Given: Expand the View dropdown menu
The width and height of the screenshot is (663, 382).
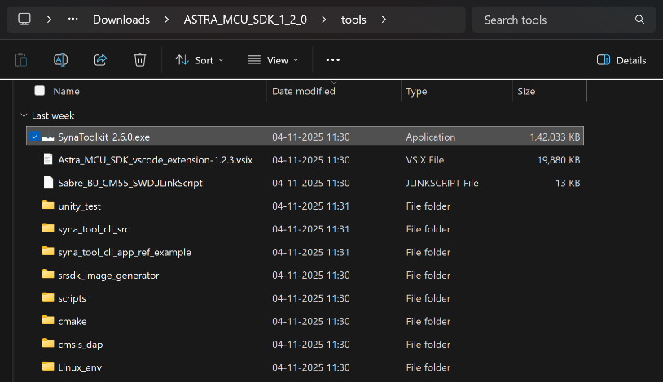Looking at the screenshot, I should point(273,60).
